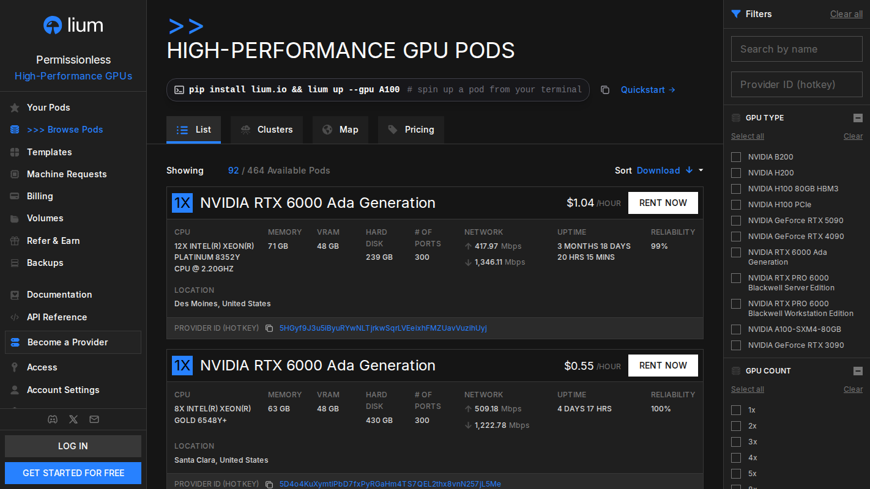Open the Quickstart link
The width and height of the screenshot is (870, 489).
(x=648, y=90)
